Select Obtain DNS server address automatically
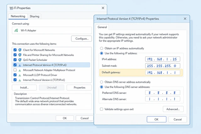Image resolution: width=201 pixels, height=134 pixels. [101, 82]
